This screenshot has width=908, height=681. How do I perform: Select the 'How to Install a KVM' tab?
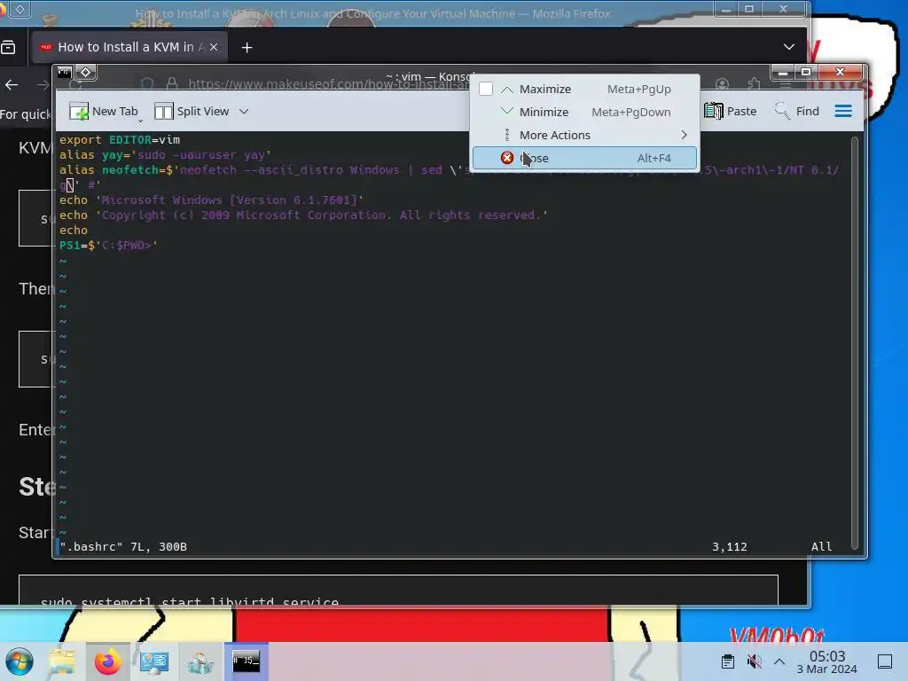click(129, 48)
